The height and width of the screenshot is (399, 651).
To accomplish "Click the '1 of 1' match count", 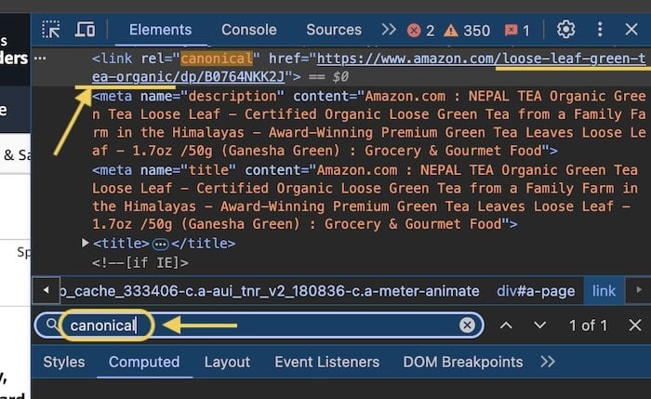I will pos(588,326).
